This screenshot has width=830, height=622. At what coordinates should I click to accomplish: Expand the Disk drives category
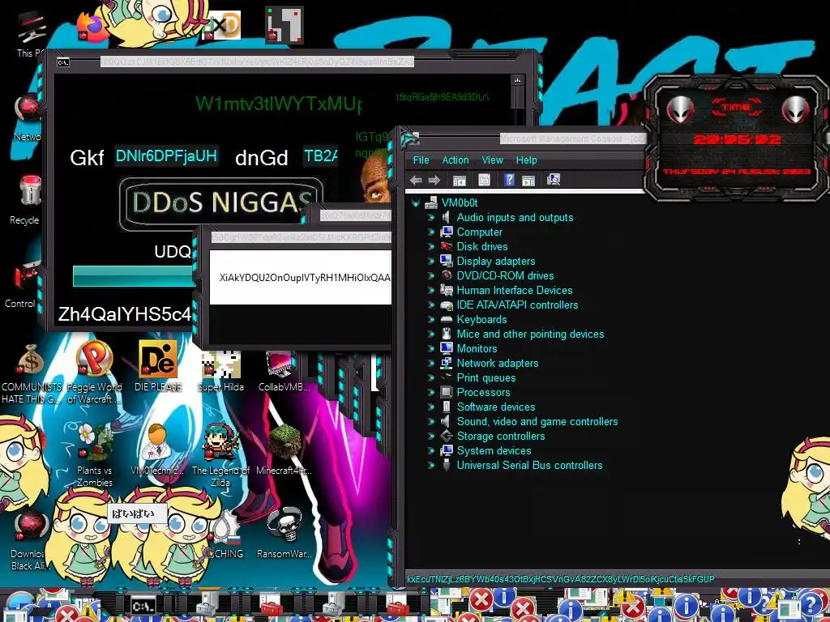click(431, 246)
